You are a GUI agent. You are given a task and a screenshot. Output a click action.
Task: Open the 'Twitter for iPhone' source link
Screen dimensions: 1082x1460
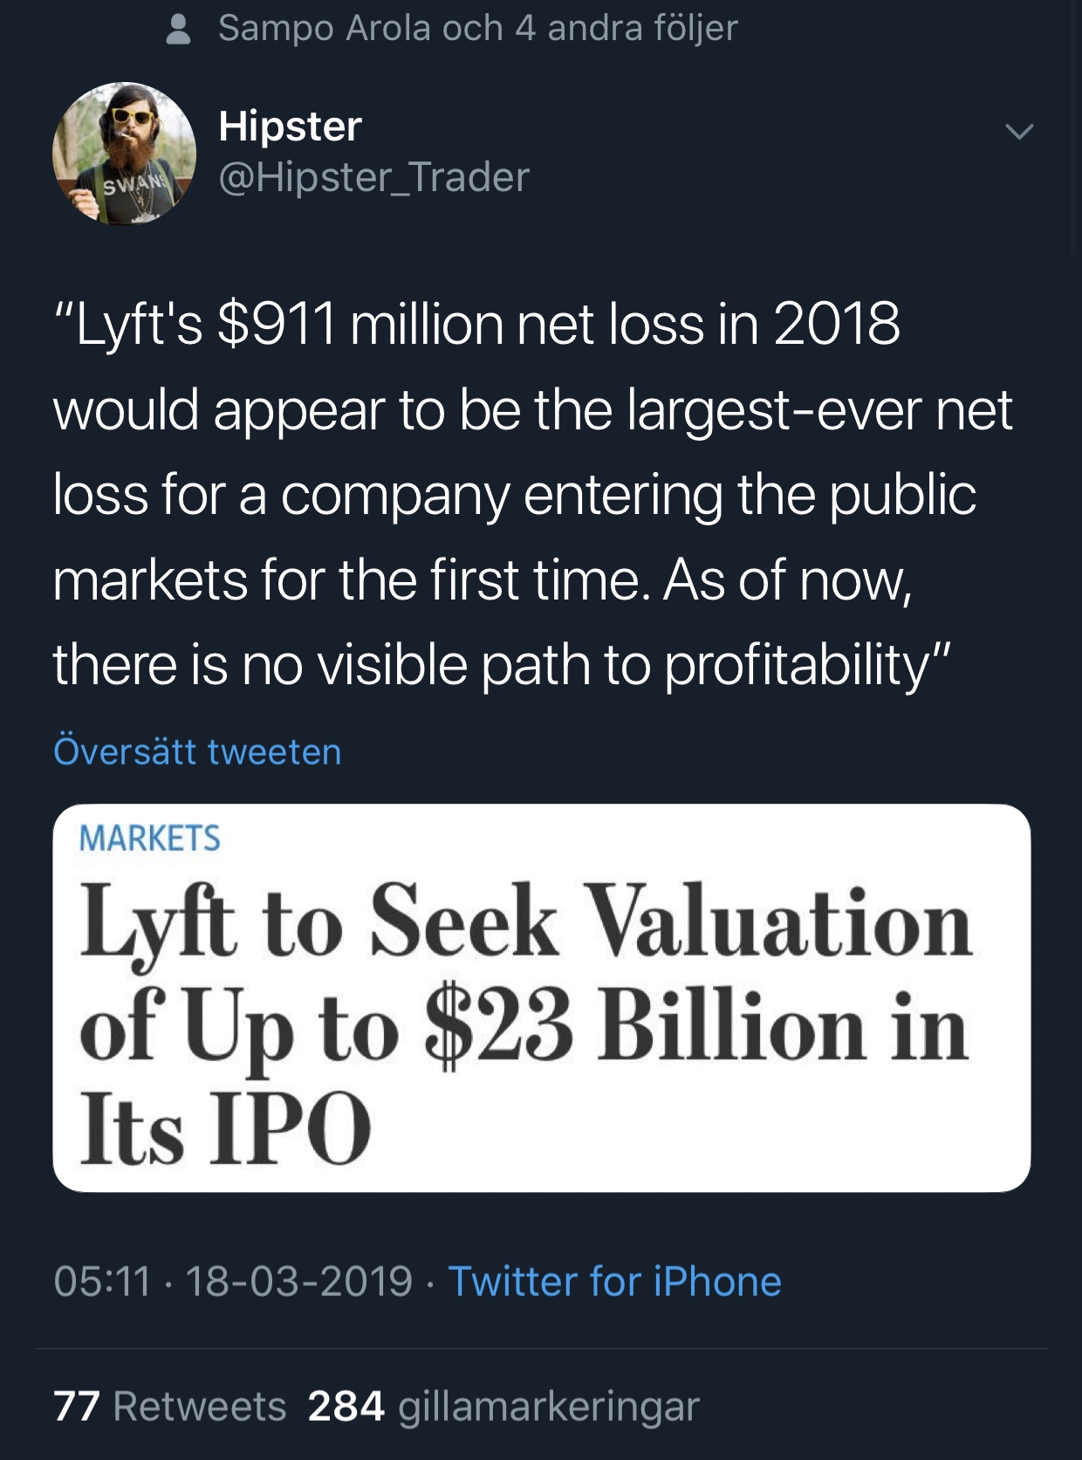pos(614,1281)
